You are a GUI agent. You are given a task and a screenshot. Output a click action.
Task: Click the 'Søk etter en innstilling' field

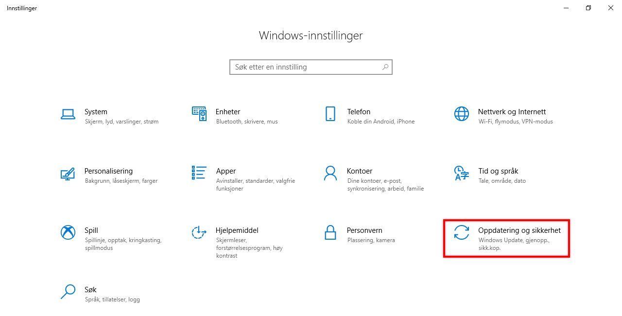point(311,67)
